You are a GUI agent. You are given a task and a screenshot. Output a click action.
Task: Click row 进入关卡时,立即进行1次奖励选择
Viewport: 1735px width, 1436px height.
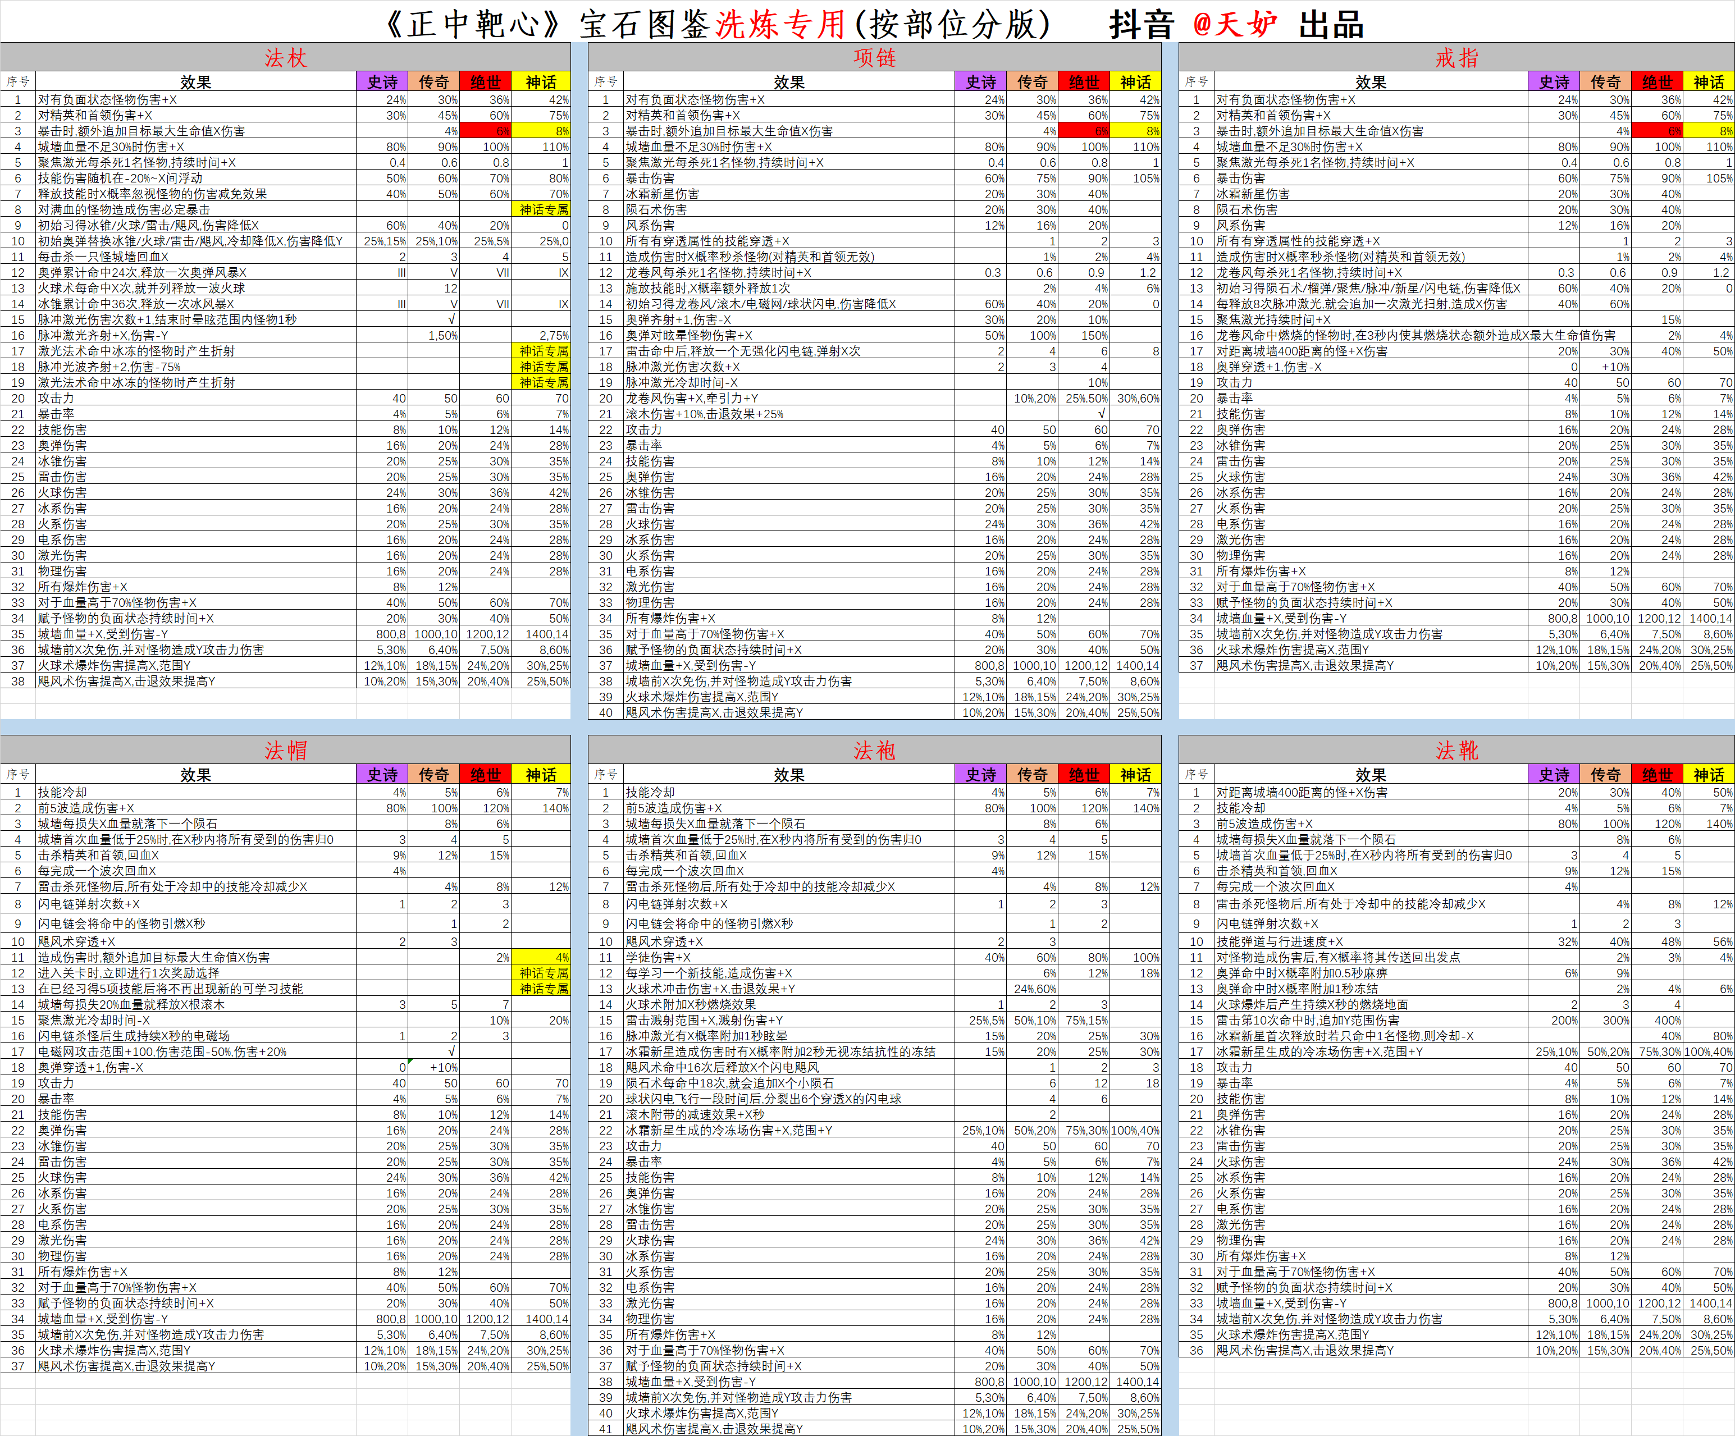(285, 972)
